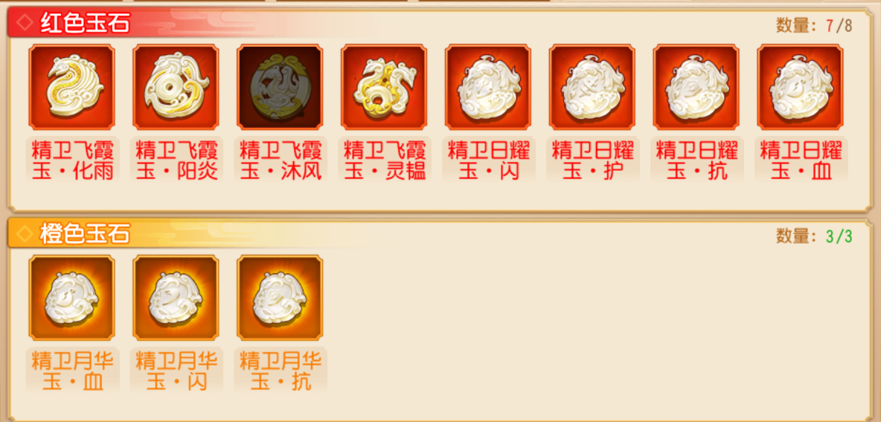Viewport: 881px width, 422px height.
Task: Click the 精卫日耀玉·血 name label
Action: pyautogui.click(x=801, y=160)
